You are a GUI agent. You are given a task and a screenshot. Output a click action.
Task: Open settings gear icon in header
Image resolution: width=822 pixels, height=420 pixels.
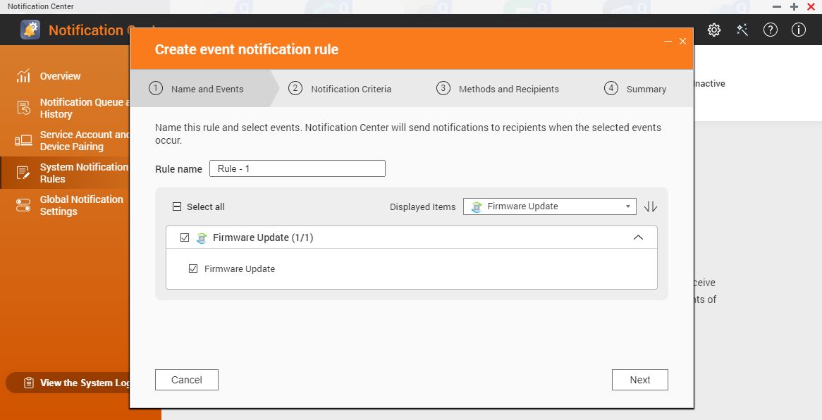click(x=714, y=30)
